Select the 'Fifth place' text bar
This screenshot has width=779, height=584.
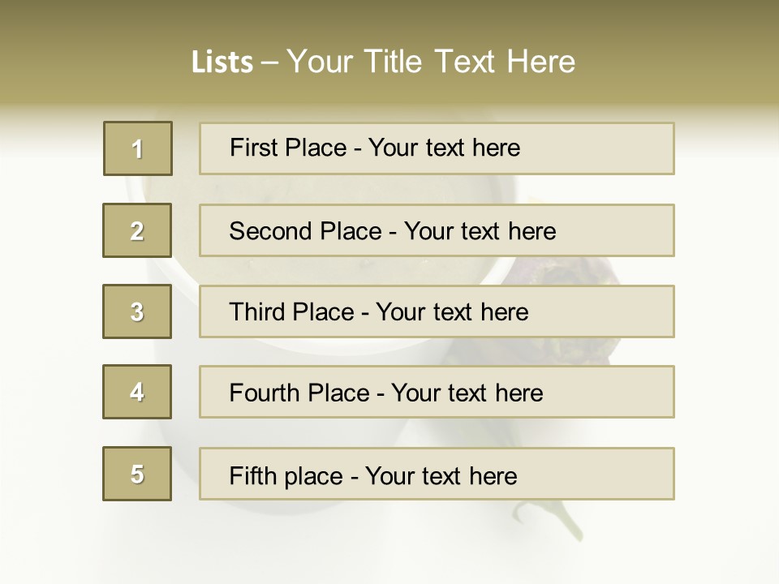tap(437, 474)
